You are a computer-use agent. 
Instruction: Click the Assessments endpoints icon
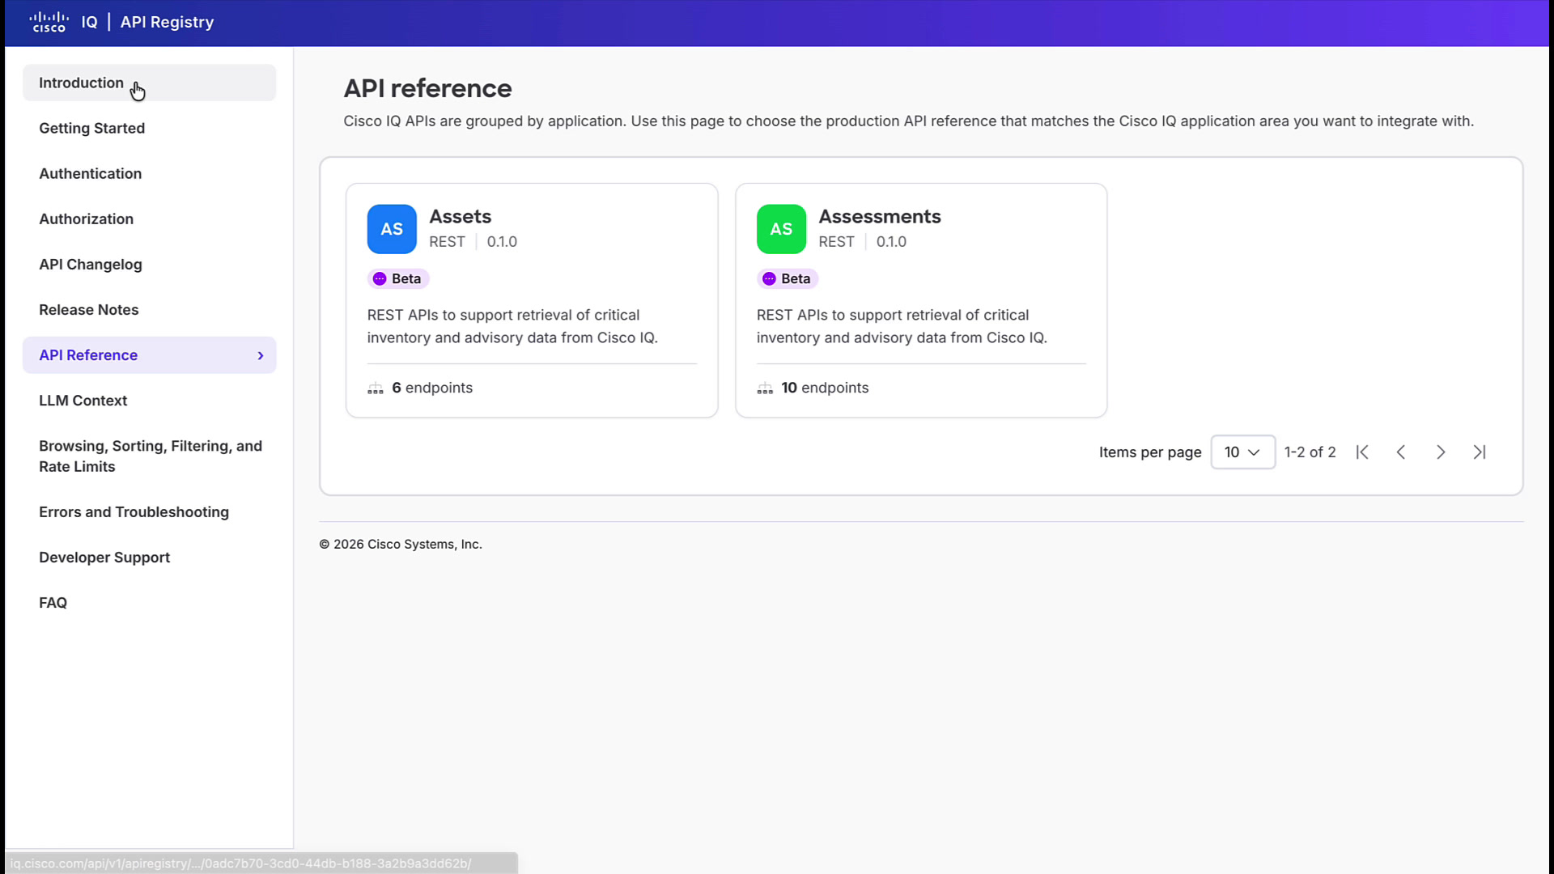click(765, 388)
